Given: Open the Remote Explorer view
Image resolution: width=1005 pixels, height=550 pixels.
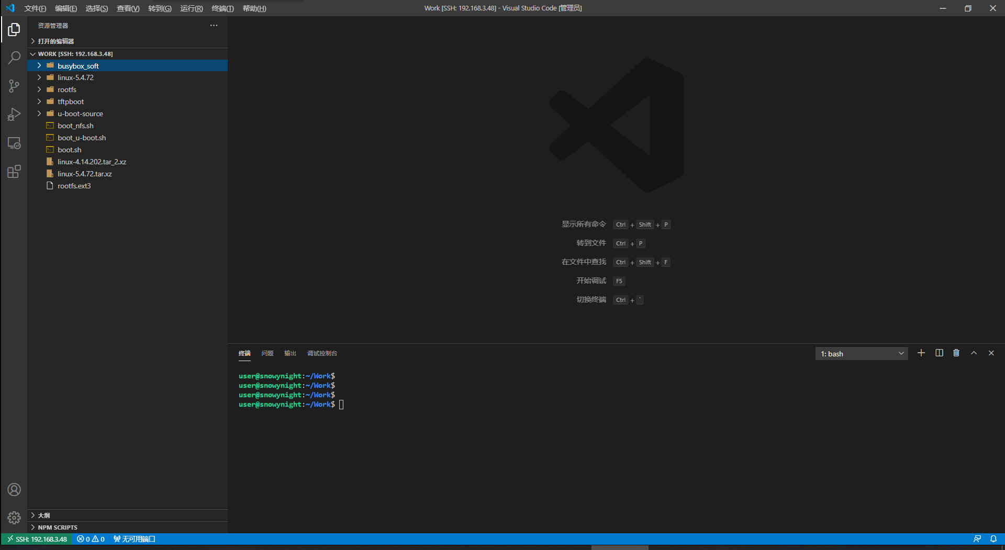Looking at the screenshot, I should (14, 143).
